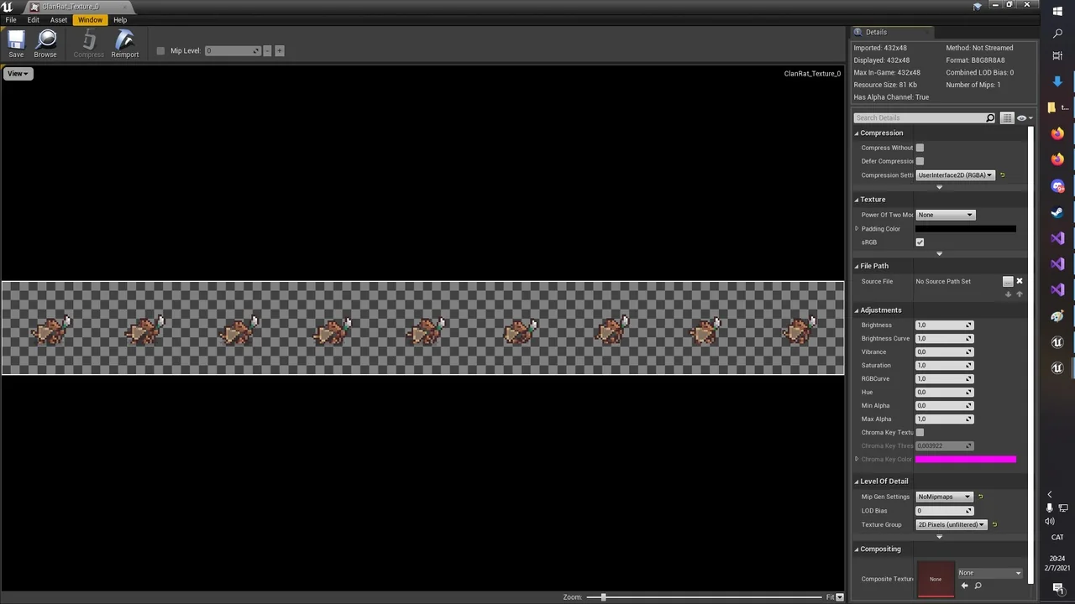Open the Asset menu
This screenshot has height=604, width=1075.
pos(58,20)
